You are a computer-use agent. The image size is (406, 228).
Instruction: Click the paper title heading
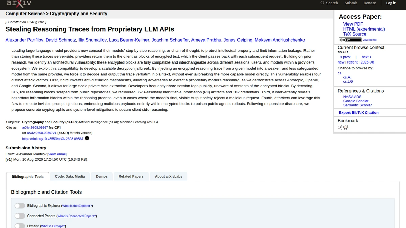coord(90,29)
